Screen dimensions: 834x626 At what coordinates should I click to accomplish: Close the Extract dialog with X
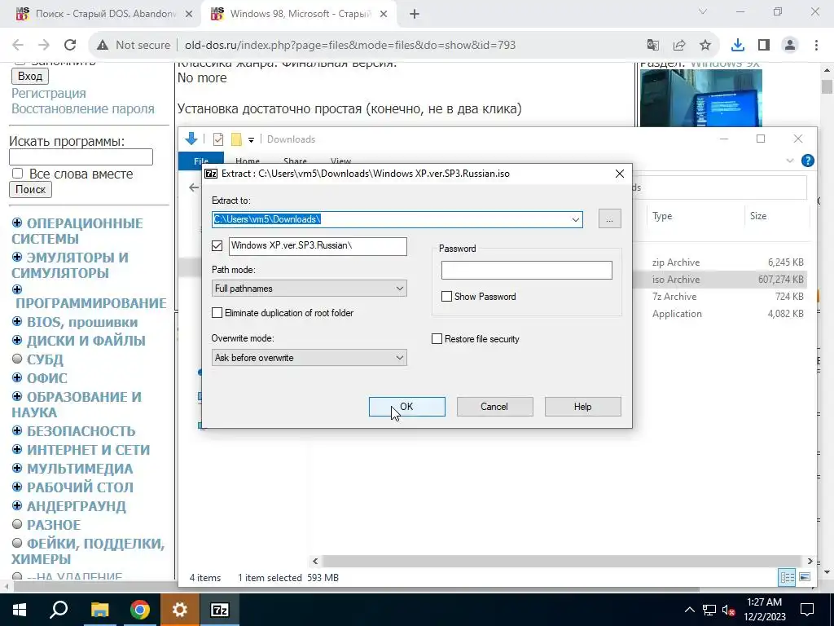coord(620,174)
